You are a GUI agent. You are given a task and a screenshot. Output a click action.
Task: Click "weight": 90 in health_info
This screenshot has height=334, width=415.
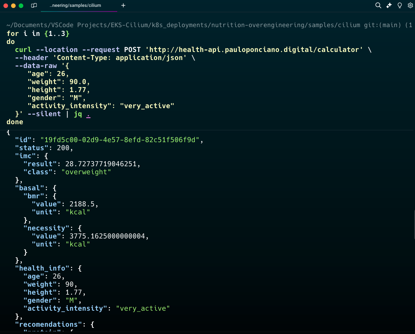(50, 284)
